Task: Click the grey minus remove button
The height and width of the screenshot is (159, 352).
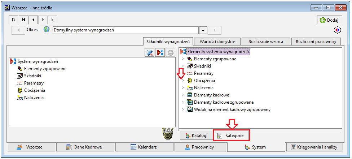Action: (170, 53)
